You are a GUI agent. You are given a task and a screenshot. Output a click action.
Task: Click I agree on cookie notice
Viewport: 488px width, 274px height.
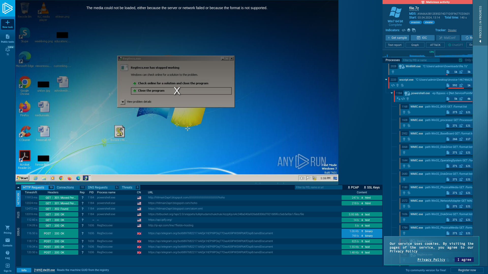464,260
